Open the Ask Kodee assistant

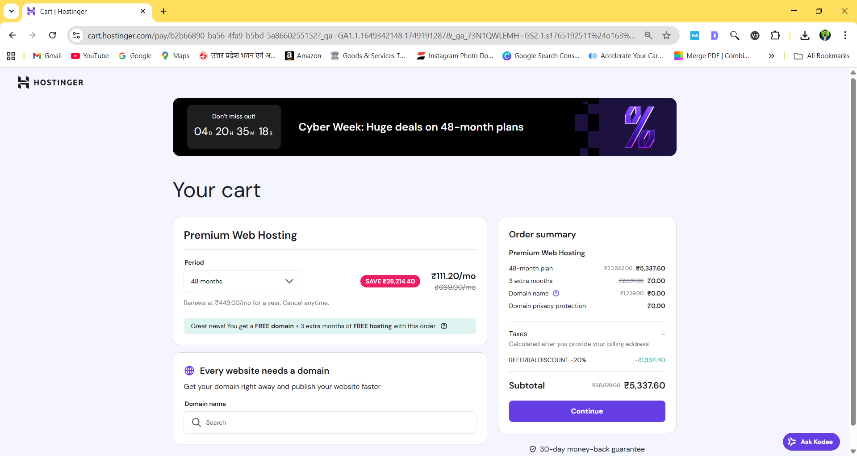tap(811, 442)
